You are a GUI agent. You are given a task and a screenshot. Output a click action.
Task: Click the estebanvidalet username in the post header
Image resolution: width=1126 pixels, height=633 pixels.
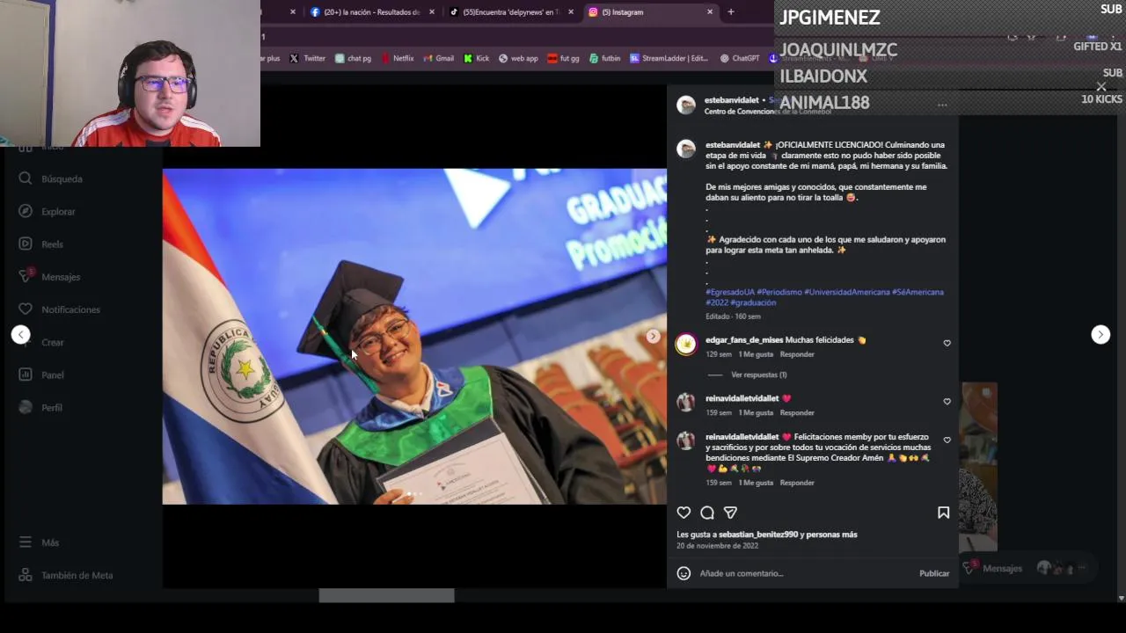click(731, 100)
